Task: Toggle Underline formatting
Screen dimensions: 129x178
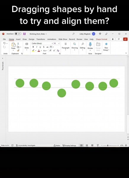Action: coord(40,47)
